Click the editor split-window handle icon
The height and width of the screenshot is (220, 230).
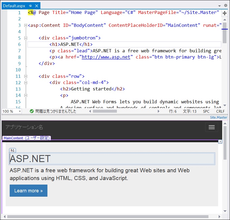pos(225,13)
